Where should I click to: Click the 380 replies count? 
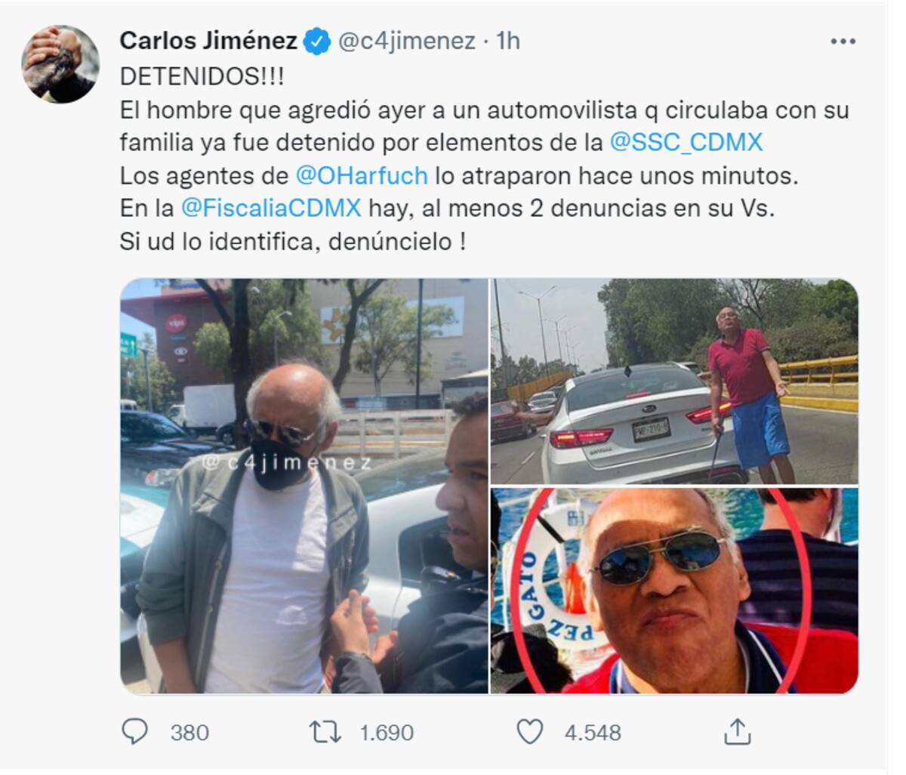pyautogui.click(x=190, y=733)
